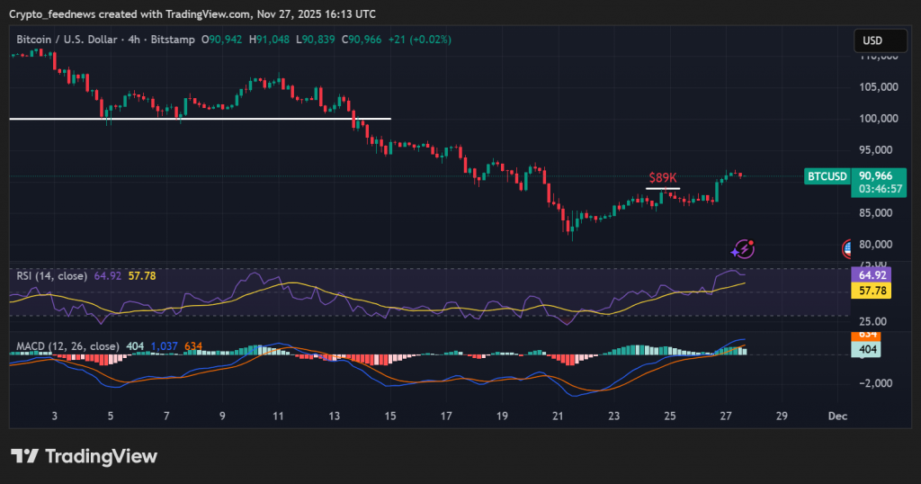
Task: Click the purple 64.92 RSI value tag
Action: pos(874,274)
